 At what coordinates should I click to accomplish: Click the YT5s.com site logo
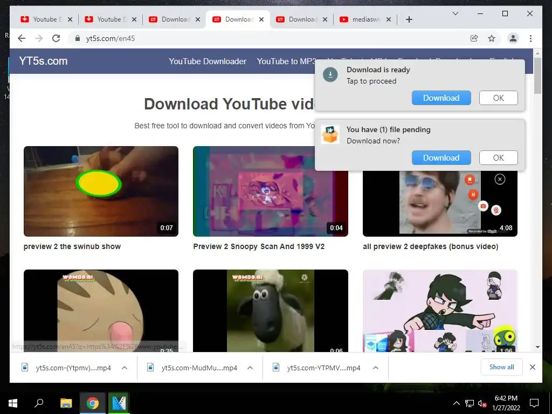point(43,61)
